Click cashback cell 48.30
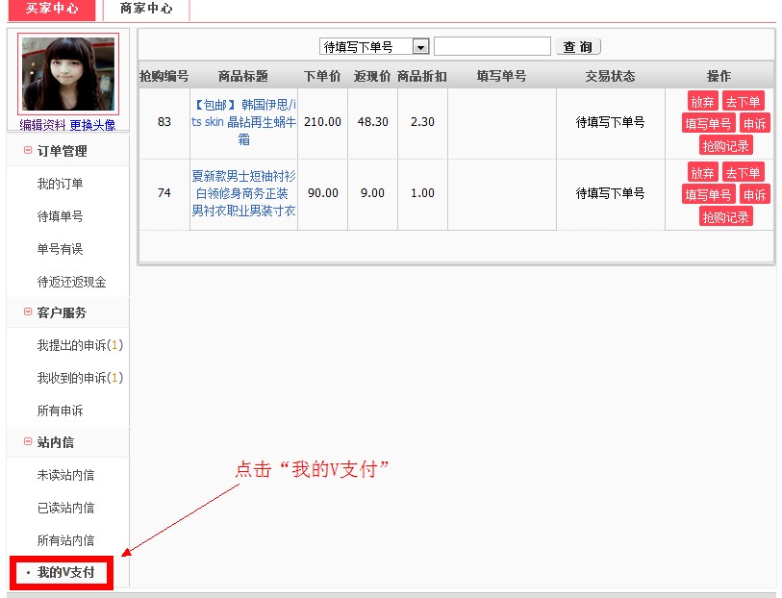Image resolution: width=782 pixels, height=598 pixels. [373, 122]
